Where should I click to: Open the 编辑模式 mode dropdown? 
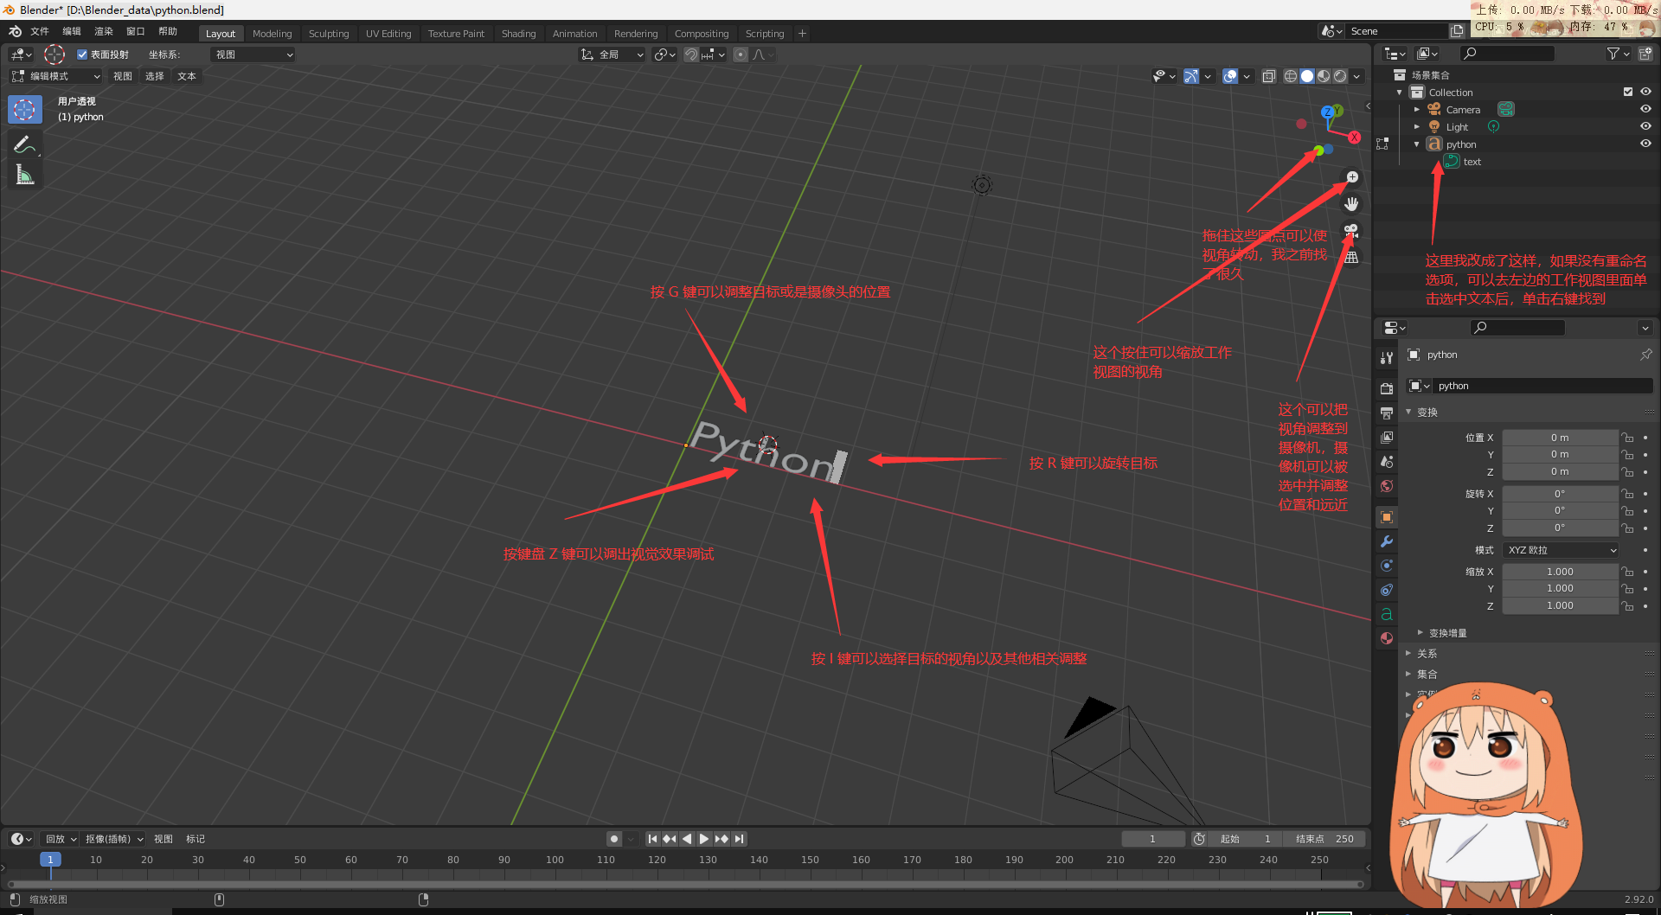pyautogui.click(x=55, y=76)
